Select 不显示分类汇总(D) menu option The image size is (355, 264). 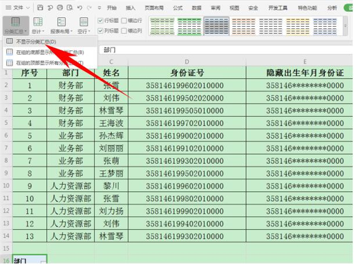pyautogui.click(x=37, y=41)
